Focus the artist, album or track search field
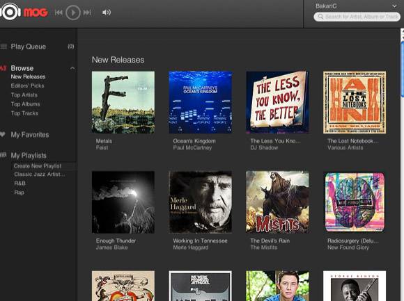This screenshot has width=404, height=301. click(357, 17)
